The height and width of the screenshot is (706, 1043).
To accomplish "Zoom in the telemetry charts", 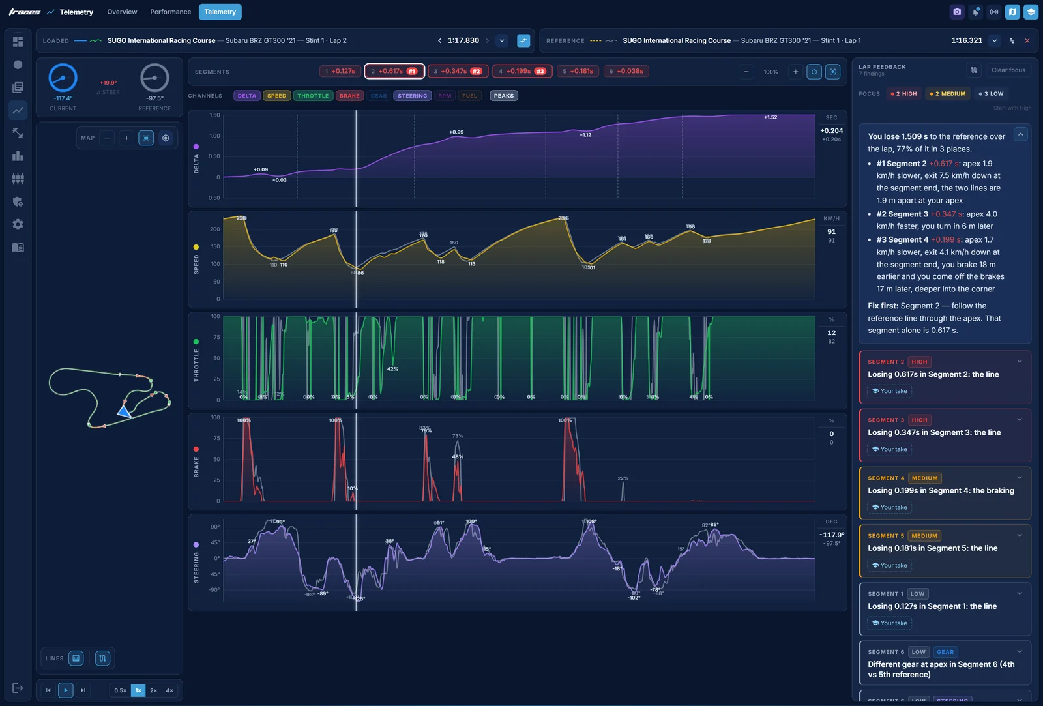I will click(x=795, y=72).
